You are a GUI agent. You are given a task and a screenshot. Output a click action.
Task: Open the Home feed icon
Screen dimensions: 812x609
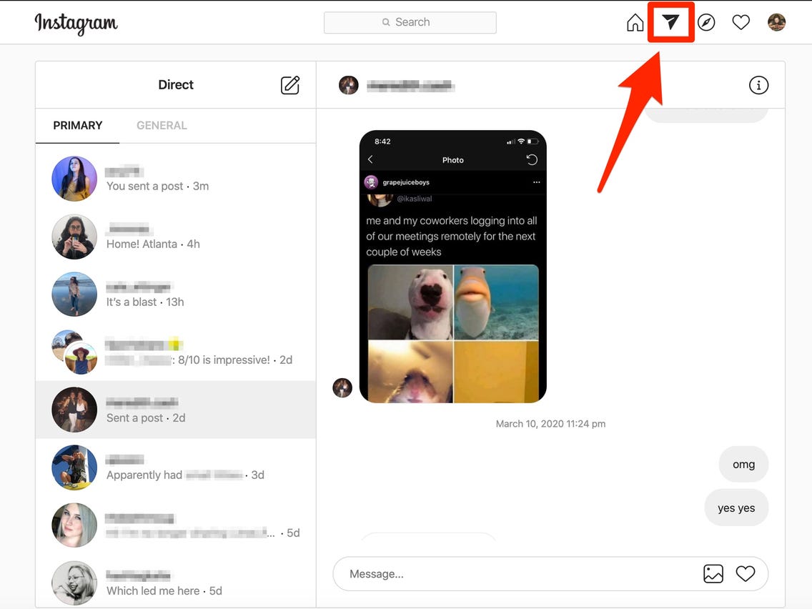(x=635, y=22)
